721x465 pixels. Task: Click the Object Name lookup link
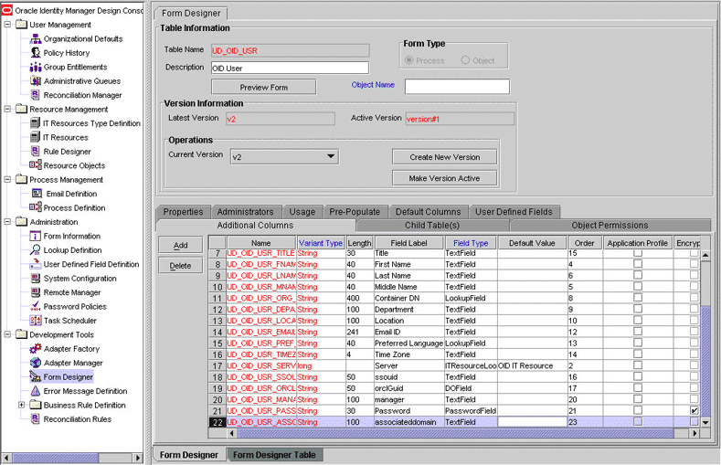click(373, 85)
